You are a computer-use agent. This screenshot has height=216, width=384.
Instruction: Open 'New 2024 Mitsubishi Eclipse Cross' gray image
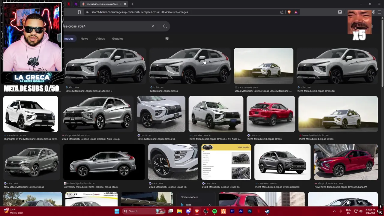tap(32, 162)
